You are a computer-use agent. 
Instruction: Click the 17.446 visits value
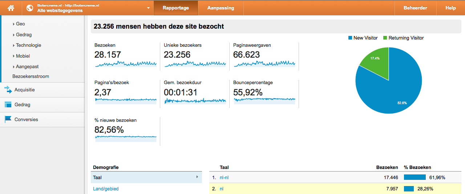(391, 178)
